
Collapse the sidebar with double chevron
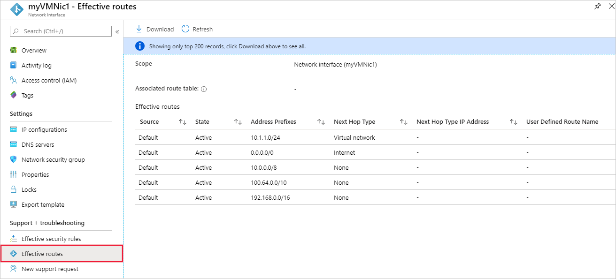(117, 31)
